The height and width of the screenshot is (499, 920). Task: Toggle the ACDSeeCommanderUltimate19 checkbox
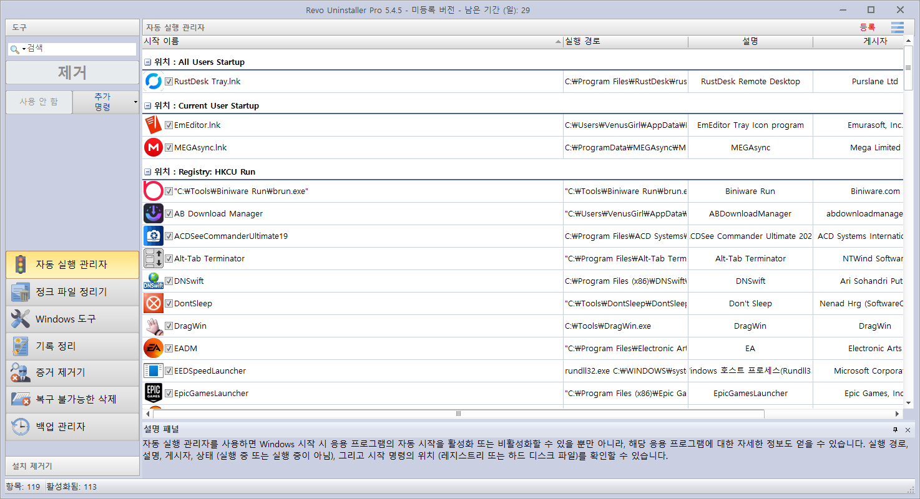169,236
